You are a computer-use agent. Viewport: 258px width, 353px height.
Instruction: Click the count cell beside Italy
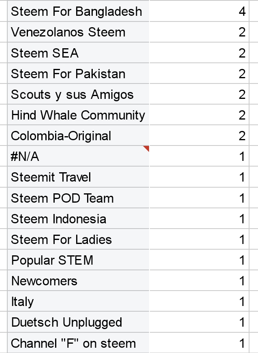198,302
